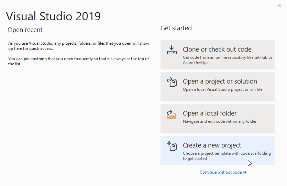Click the 'You can pin anything' paragraph
The height and width of the screenshot is (186, 287).
[x=78, y=61]
